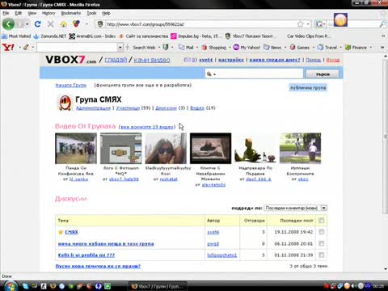Open the Tools menu
The width and height of the screenshot is (388, 291).
pos(91,13)
